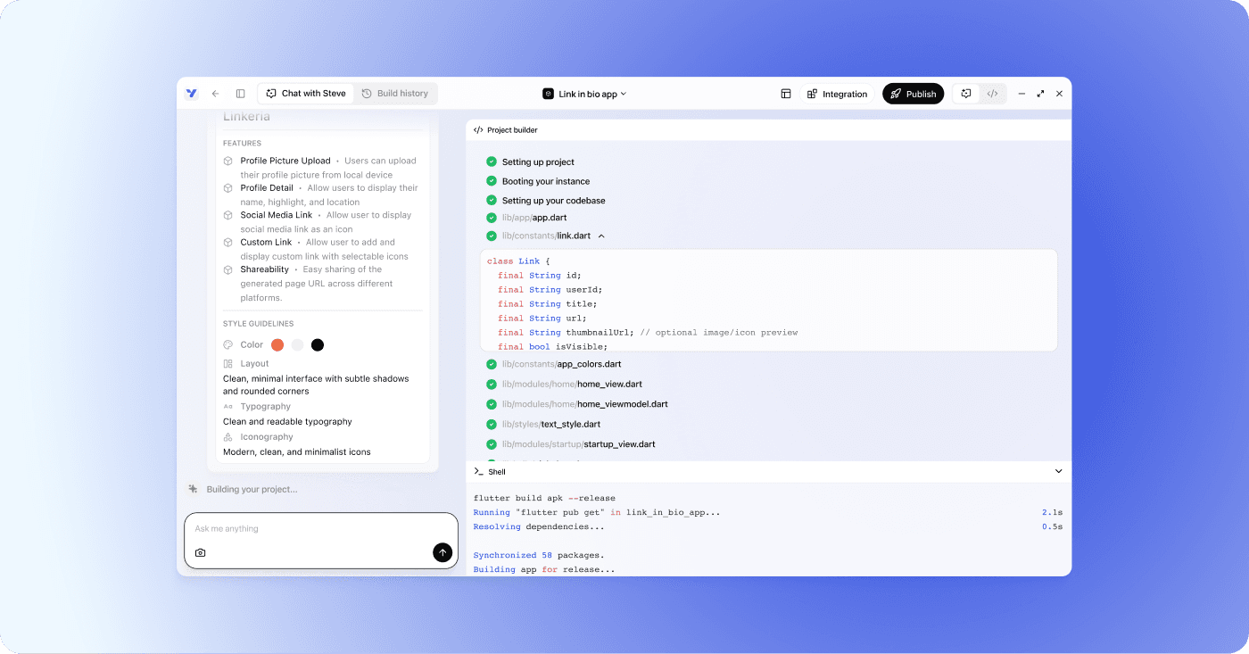Switch to Chat with Steve tab
Viewport: 1249px width, 654px height.
tap(306, 94)
